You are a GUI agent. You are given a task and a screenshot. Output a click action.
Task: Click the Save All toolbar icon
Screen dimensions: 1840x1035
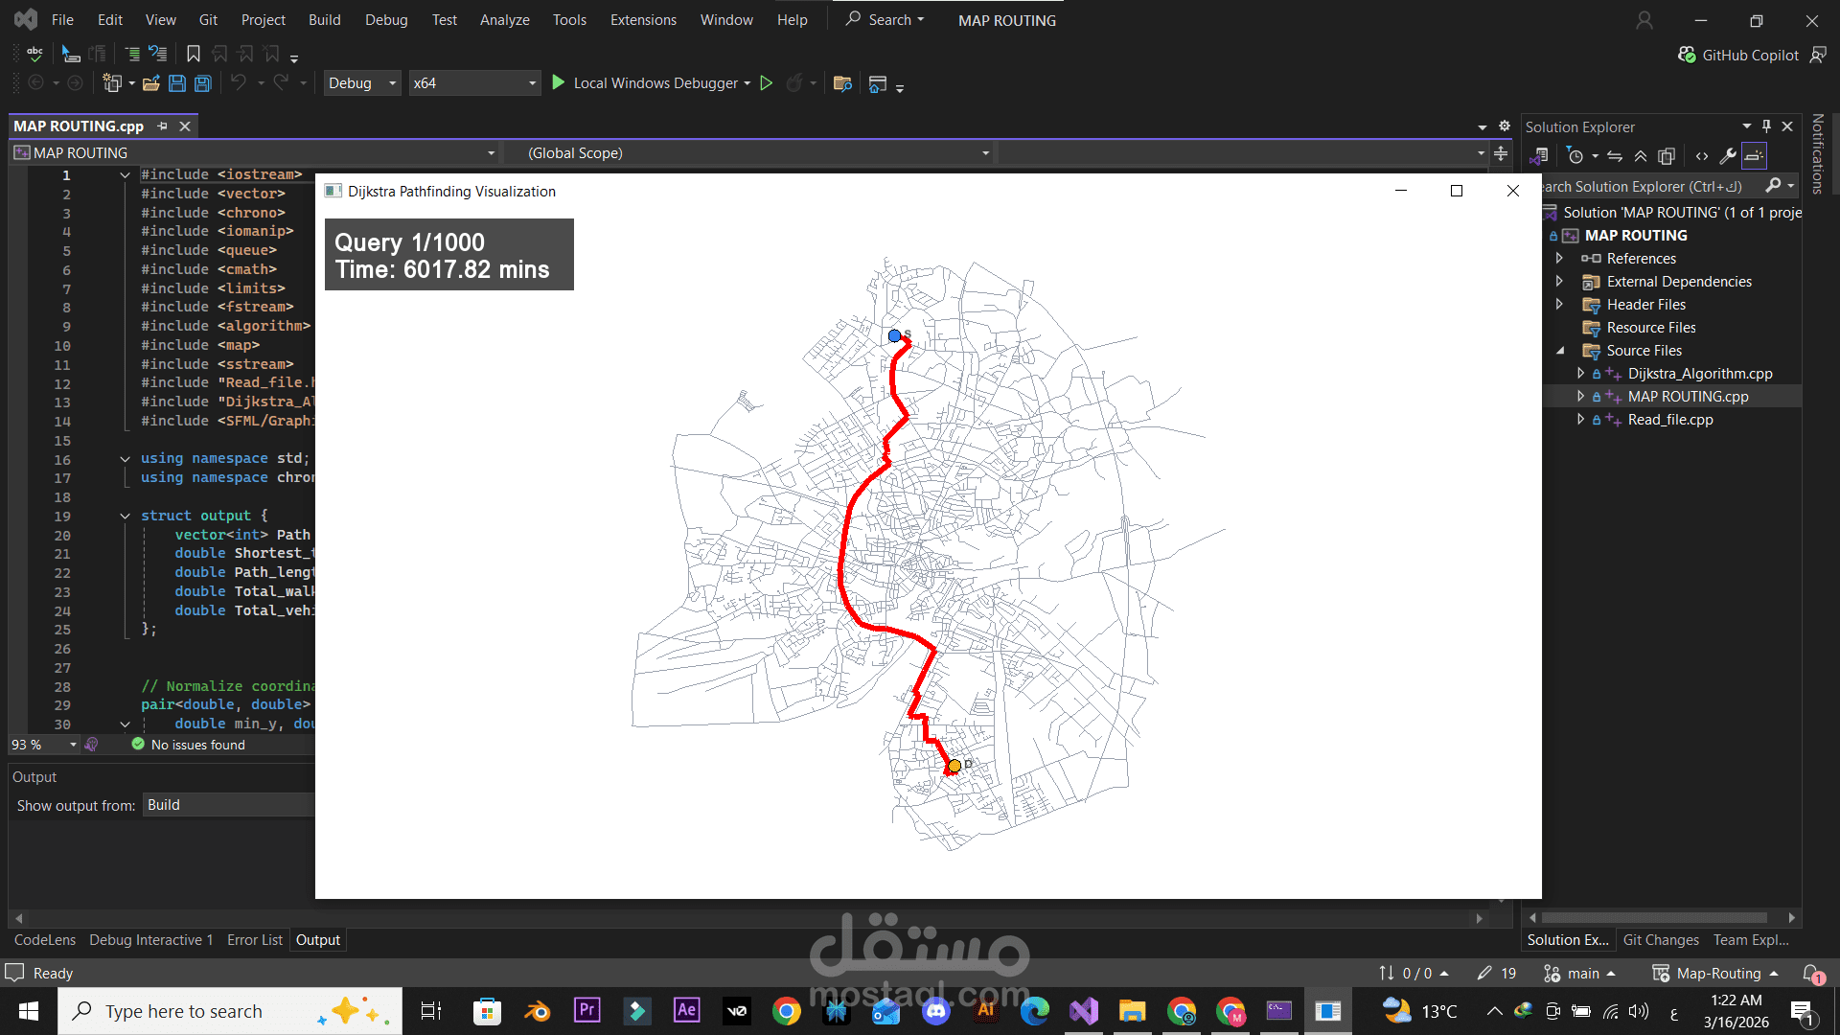(202, 83)
